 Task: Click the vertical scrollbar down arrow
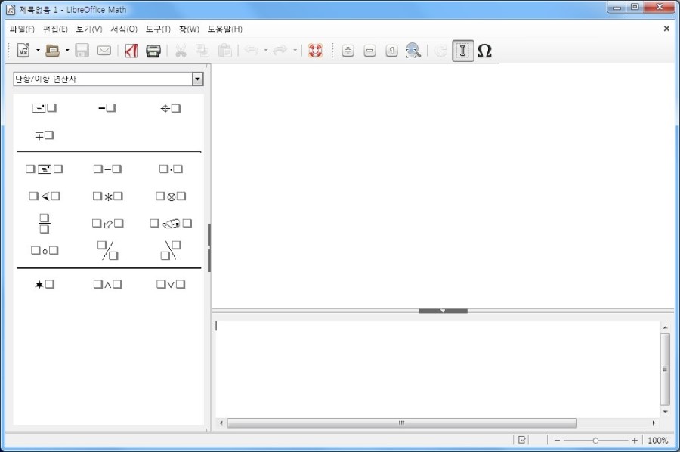[665, 412]
